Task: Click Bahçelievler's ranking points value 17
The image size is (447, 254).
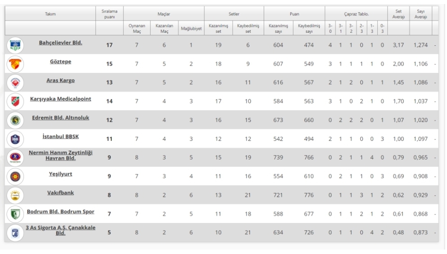Action: coord(110,45)
